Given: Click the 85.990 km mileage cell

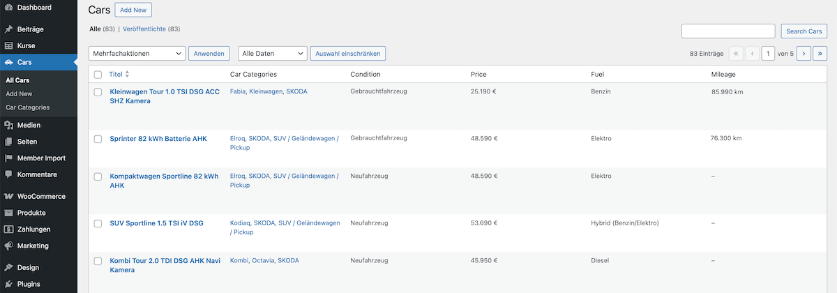Looking at the screenshot, I should [x=727, y=91].
